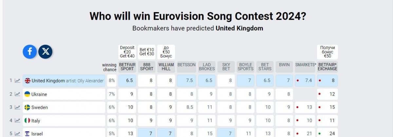Open the Betfair Sport column header

127,67
